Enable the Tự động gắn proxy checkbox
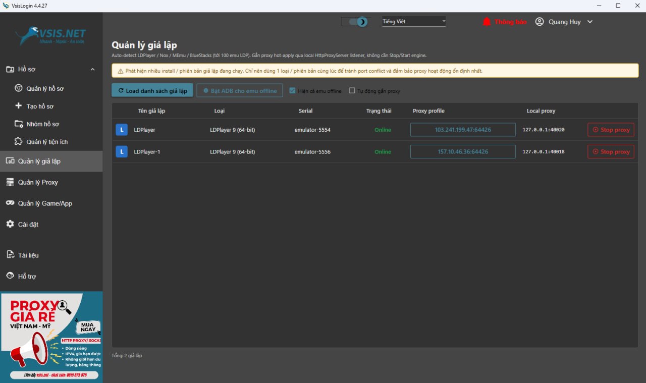Viewport: 646px width, 383px height. pos(352,91)
